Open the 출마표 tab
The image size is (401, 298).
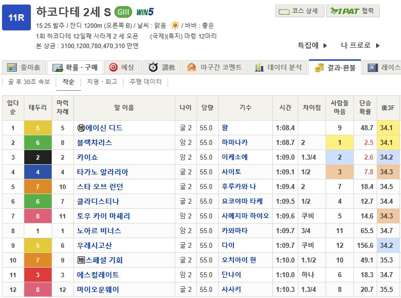24,67
